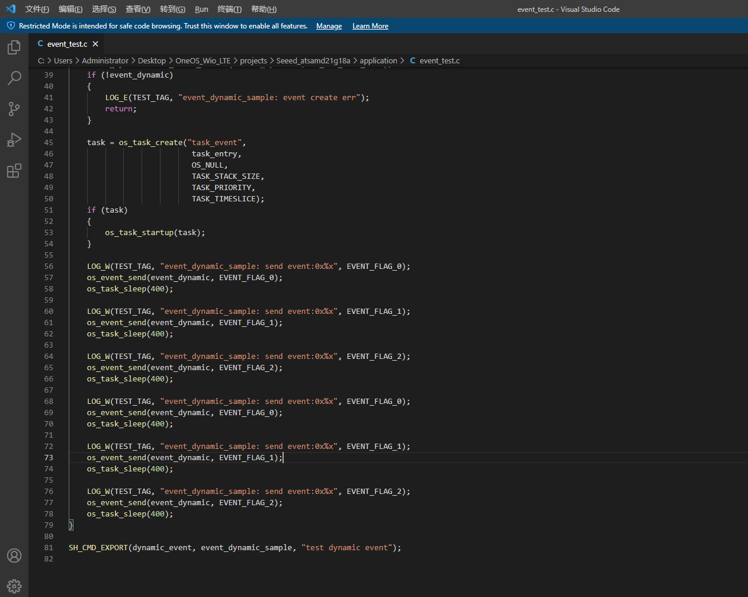Click os_event_send EVENT_FLAG_0 on line 57

pyautogui.click(x=185, y=278)
